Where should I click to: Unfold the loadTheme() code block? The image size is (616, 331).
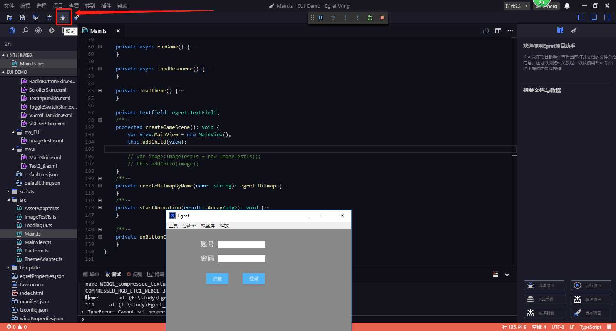point(100,91)
